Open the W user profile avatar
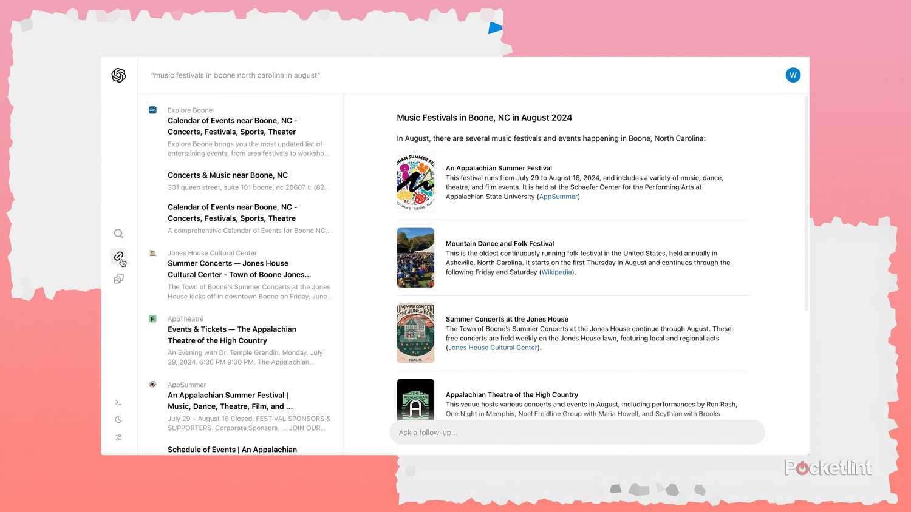This screenshot has height=512, width=911. click(793, 75)
